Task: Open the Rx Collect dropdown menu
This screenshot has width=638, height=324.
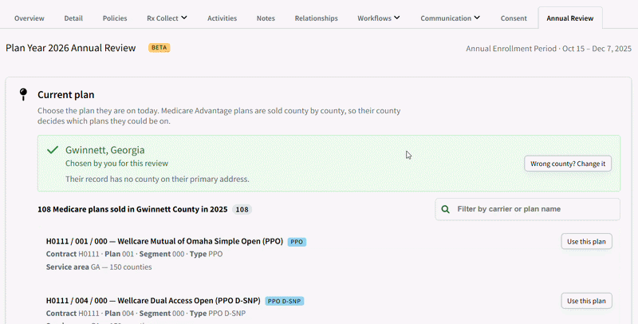Action: pos(167,18)
